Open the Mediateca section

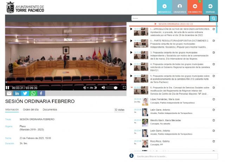tap(165, 7)
